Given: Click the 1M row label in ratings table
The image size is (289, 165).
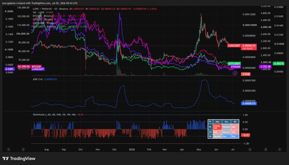Looking at the screenshot, I should (210, 137).
